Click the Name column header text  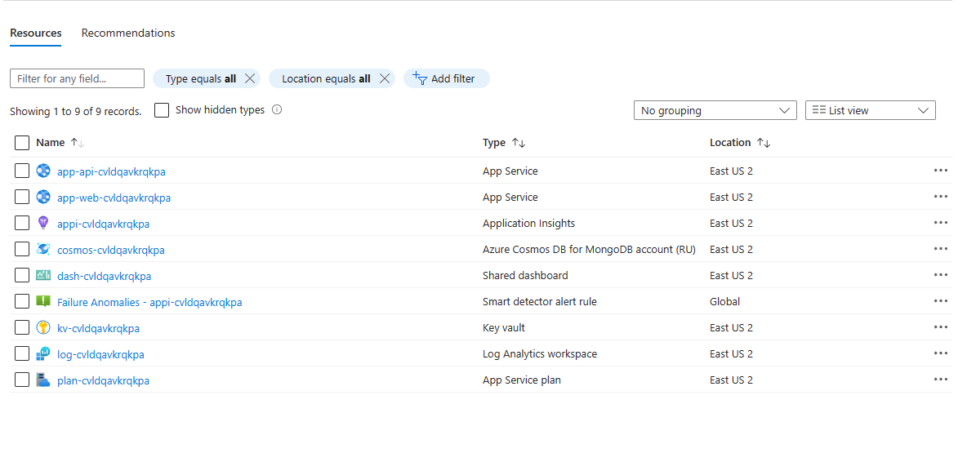[51, 142]
